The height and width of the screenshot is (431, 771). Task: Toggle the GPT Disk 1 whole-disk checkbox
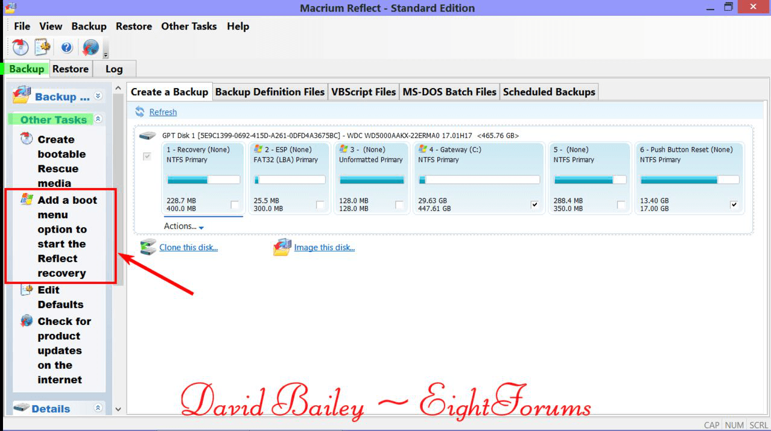147,157
